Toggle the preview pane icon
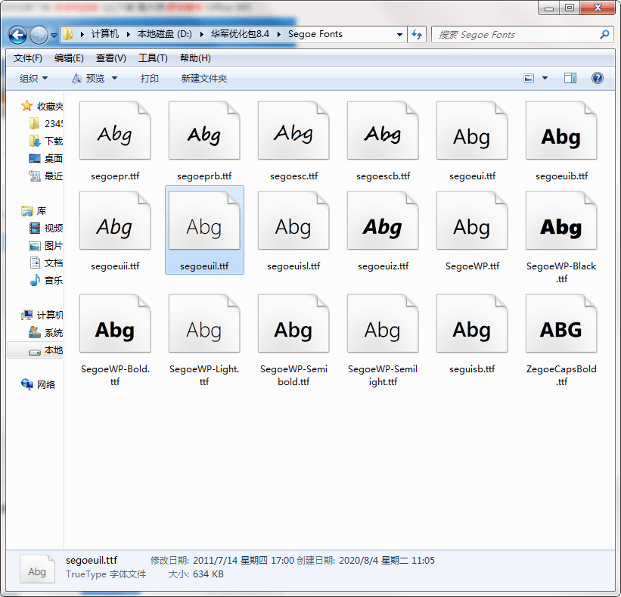 click(570, 78)
